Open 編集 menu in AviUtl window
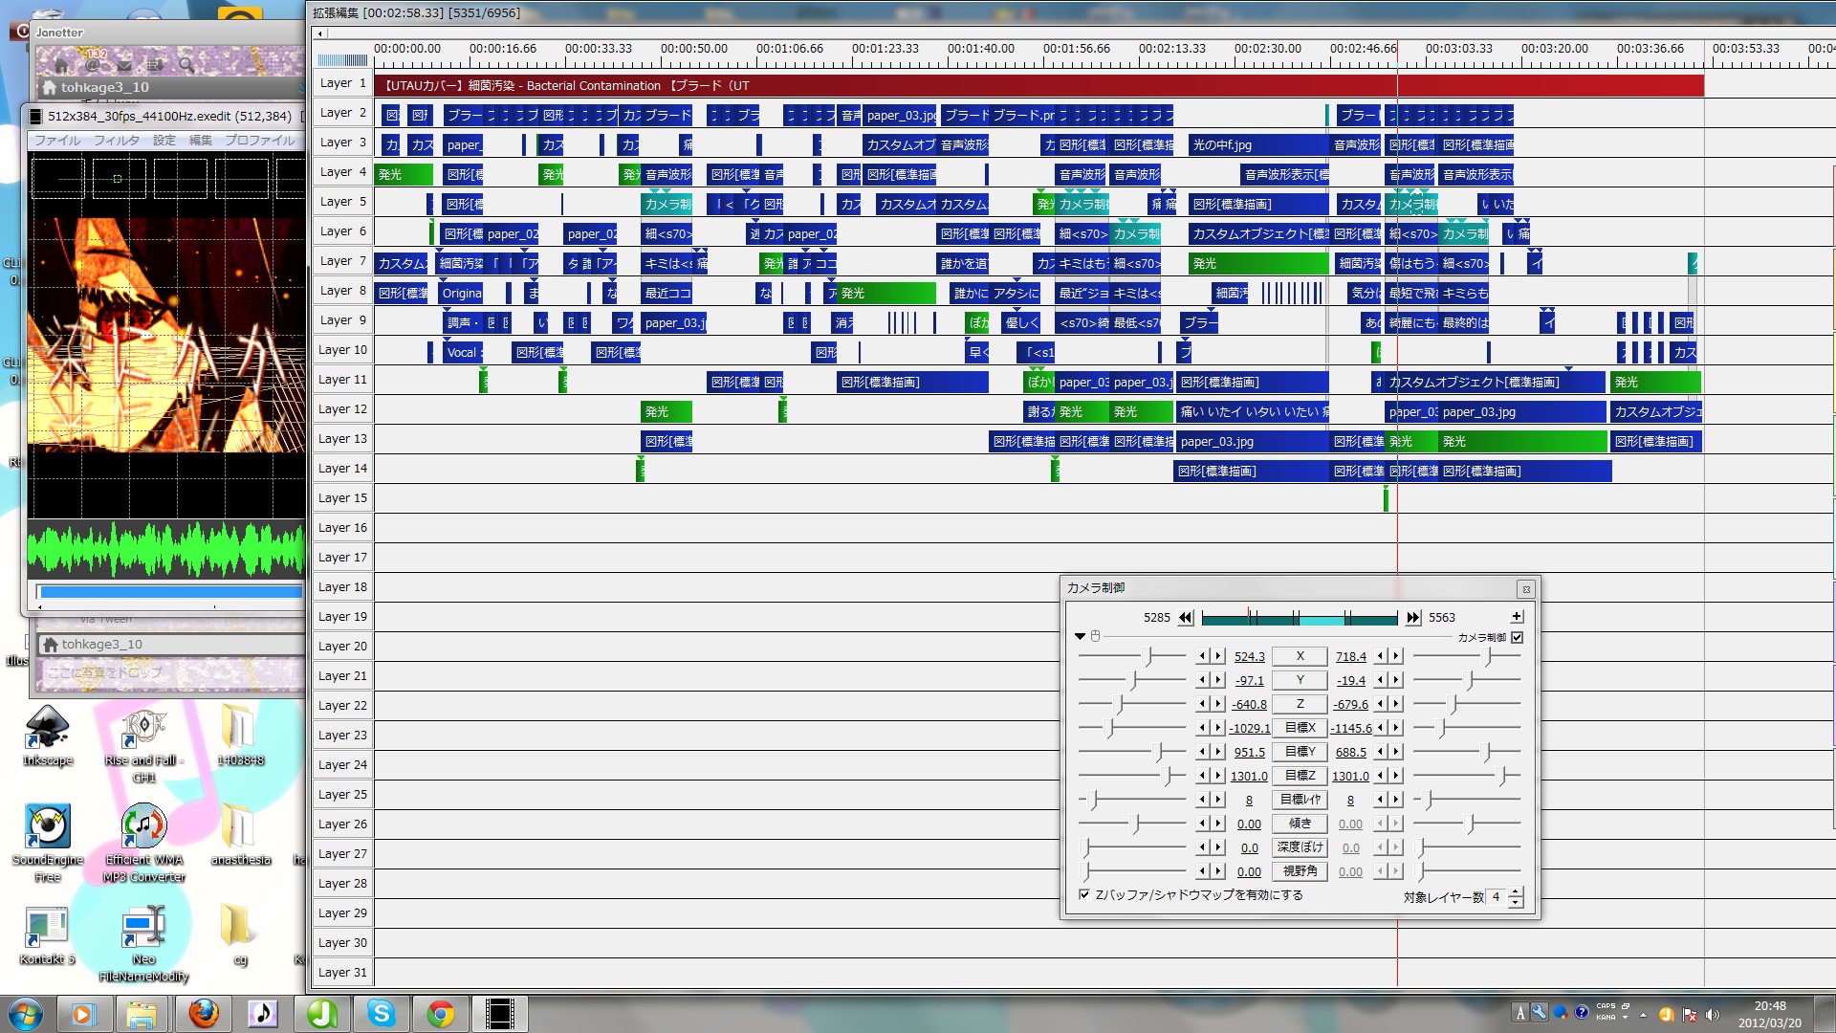This screenshot has height=1033, width=1836. pyautogui.click(x=201, y=141)
